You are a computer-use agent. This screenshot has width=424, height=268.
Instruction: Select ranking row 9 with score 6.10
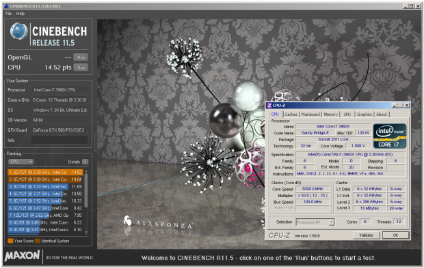tap(45, 230)
